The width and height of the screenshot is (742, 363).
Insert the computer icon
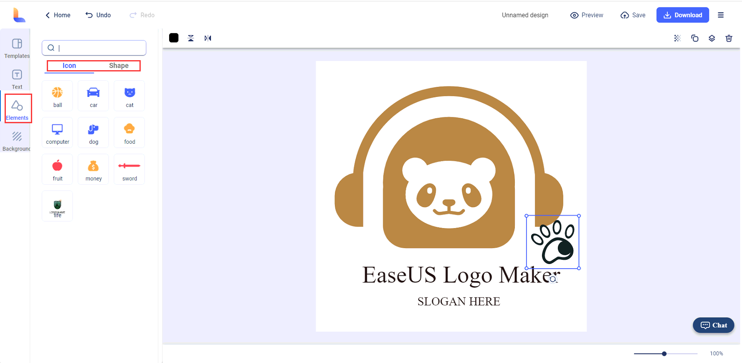(58, 133)
